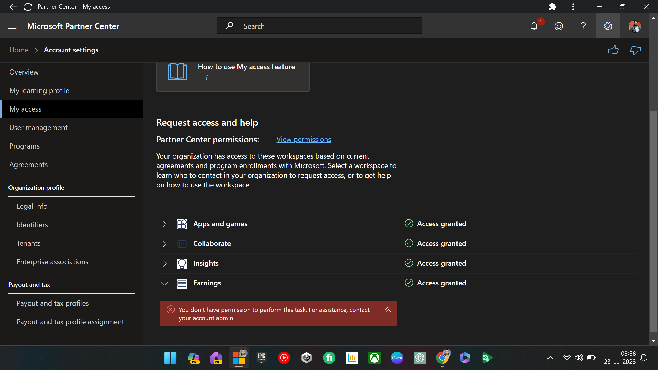Collapse the Earnings row
Screen dimensions: 658x370
(164, 283)
